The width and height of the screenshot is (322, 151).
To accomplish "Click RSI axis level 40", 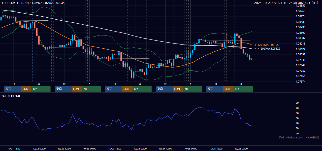I will [297, 123].
